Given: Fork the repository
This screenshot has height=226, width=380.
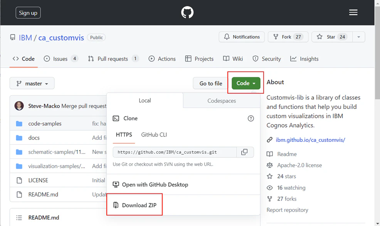Looking at the screenshot, I should [x=288, y=37].
